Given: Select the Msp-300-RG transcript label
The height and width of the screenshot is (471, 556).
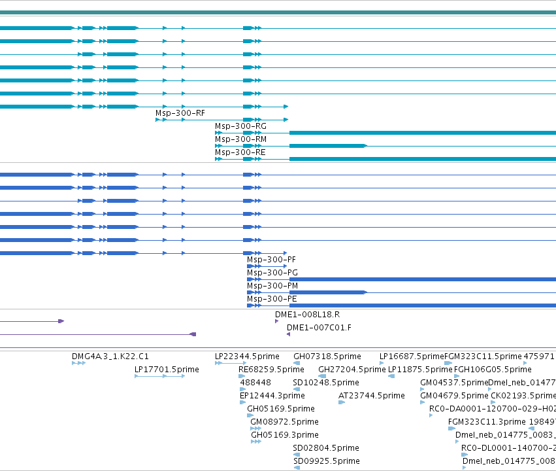Looking at the screenshot, I should [240, 126].
